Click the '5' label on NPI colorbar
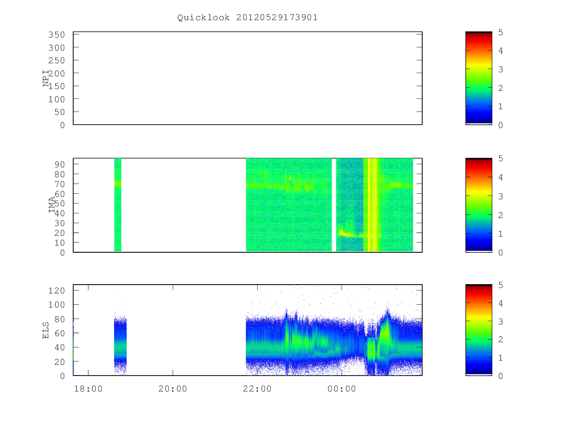Screen dimensions: 563x422 (501, 32)
